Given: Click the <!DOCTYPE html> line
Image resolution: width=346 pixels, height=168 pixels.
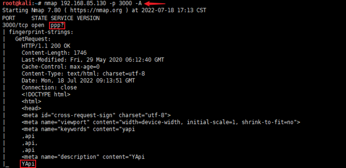Looking at the screenshot, I should (x=46, y=95).
